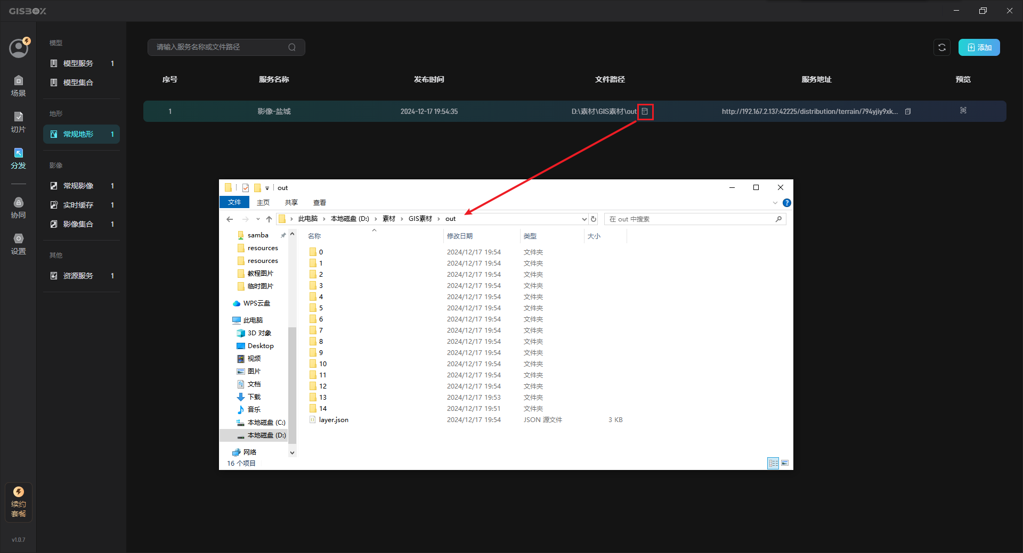This screenshot has width=1023, height=553.
Task: Open 设置 from the sidebar
Action: [19, 244]
